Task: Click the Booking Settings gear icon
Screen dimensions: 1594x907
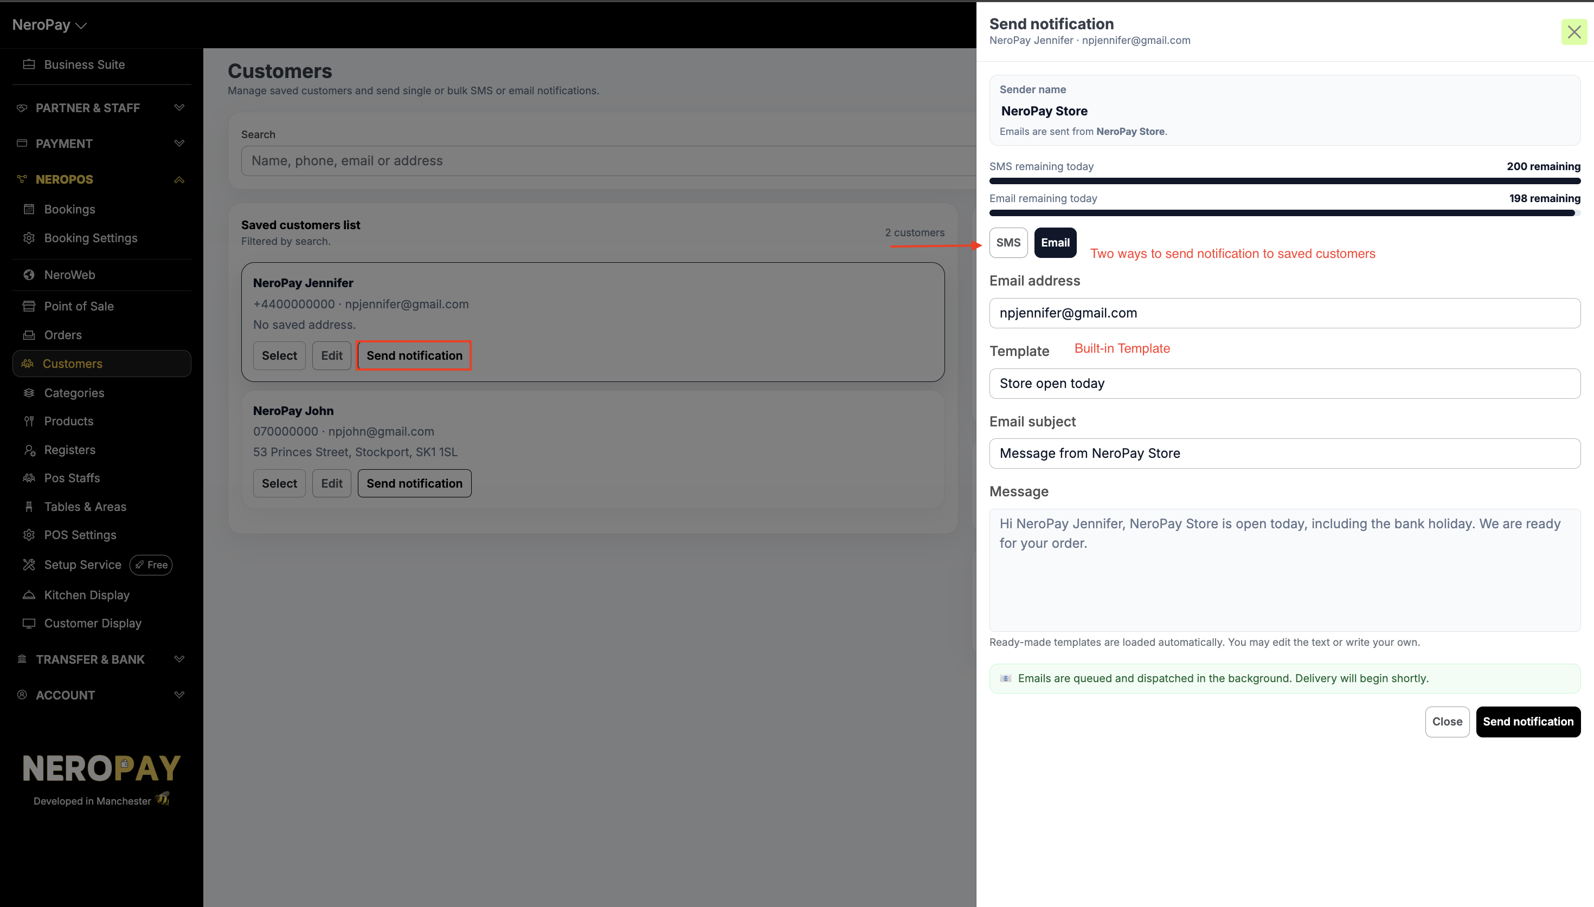Action: point(29,238)
